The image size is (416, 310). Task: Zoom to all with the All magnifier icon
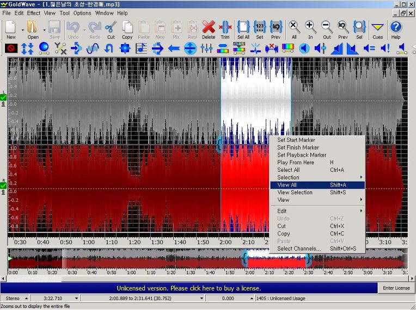coord(294,30)
